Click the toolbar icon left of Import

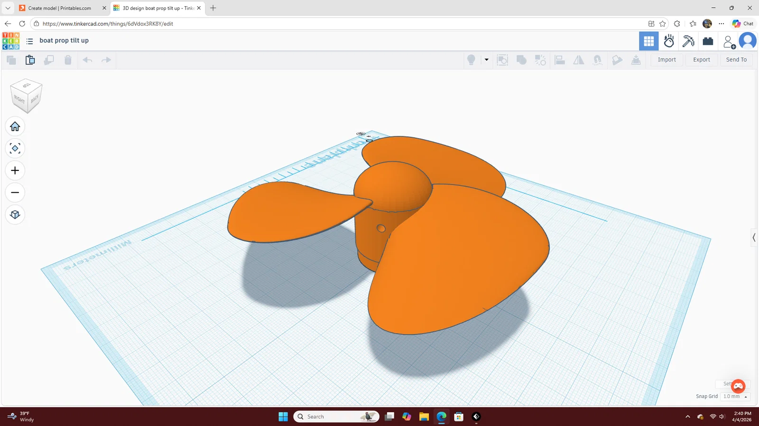(x=636, y=60)
